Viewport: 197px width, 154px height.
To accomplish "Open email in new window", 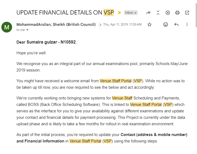I will pos(187,13).
